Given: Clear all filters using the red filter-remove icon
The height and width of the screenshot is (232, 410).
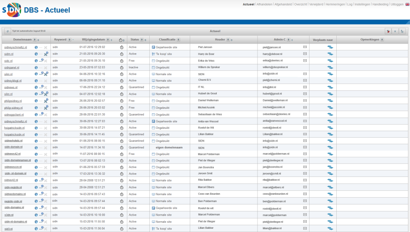Looking at the screenshot, I should pyautogui.click(x=388, y=31).
